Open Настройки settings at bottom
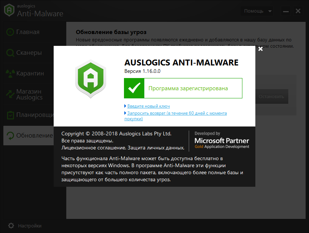This screenshot has width=309, height=233. click(x=25, y=226)
